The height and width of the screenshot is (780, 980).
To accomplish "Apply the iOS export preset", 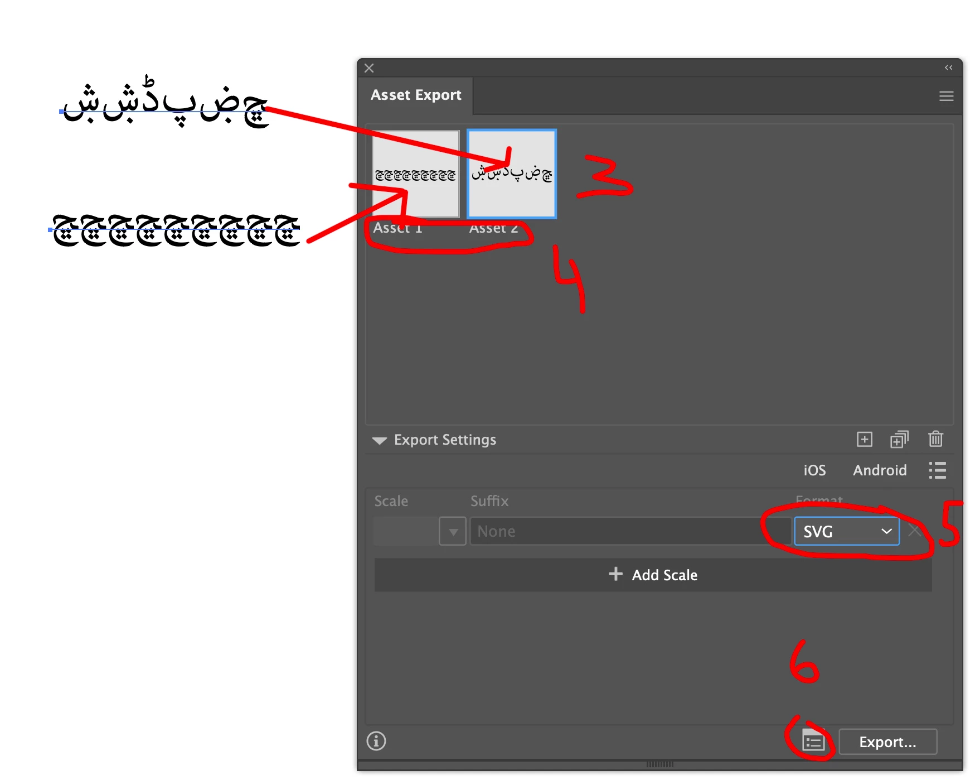I will click(814, 470).
